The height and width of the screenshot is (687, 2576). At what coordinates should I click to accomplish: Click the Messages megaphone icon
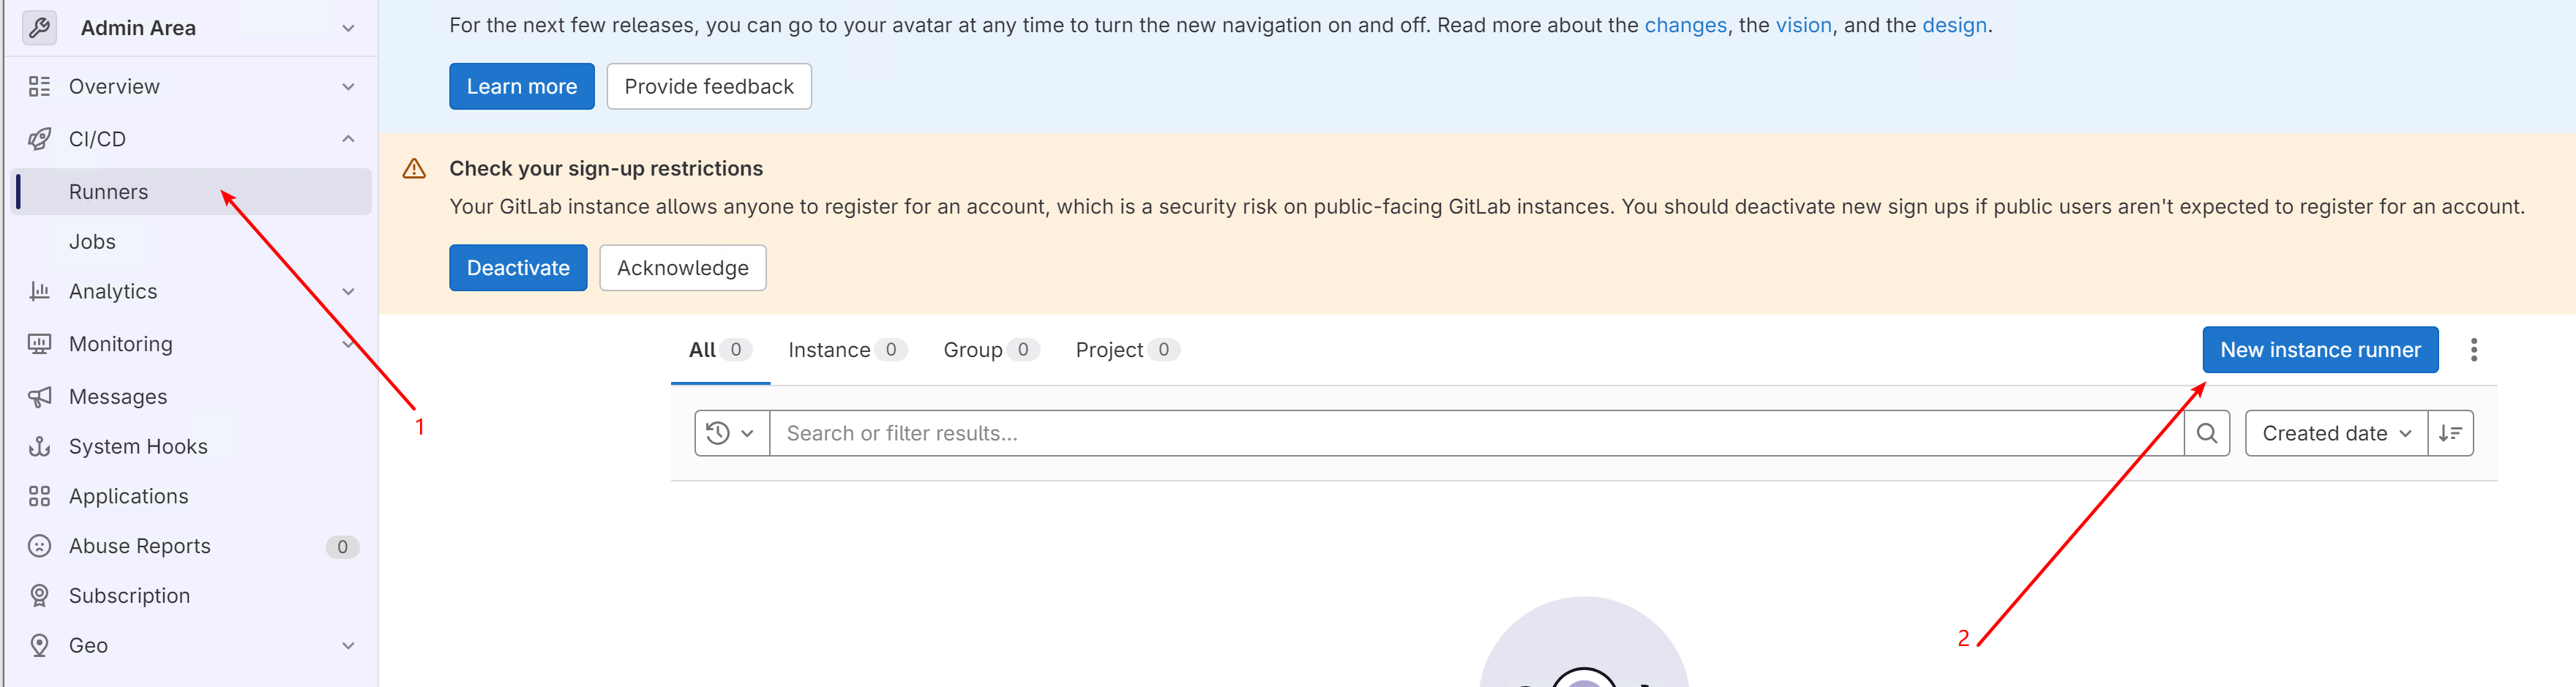click(39, 397)
